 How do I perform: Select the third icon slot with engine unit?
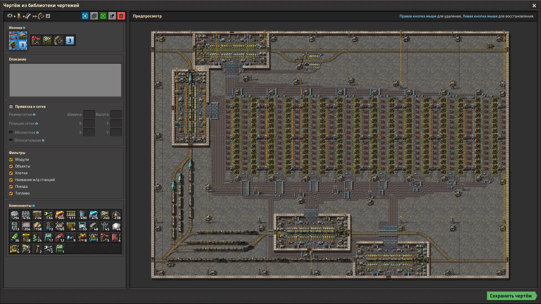(x=59, y=41)
